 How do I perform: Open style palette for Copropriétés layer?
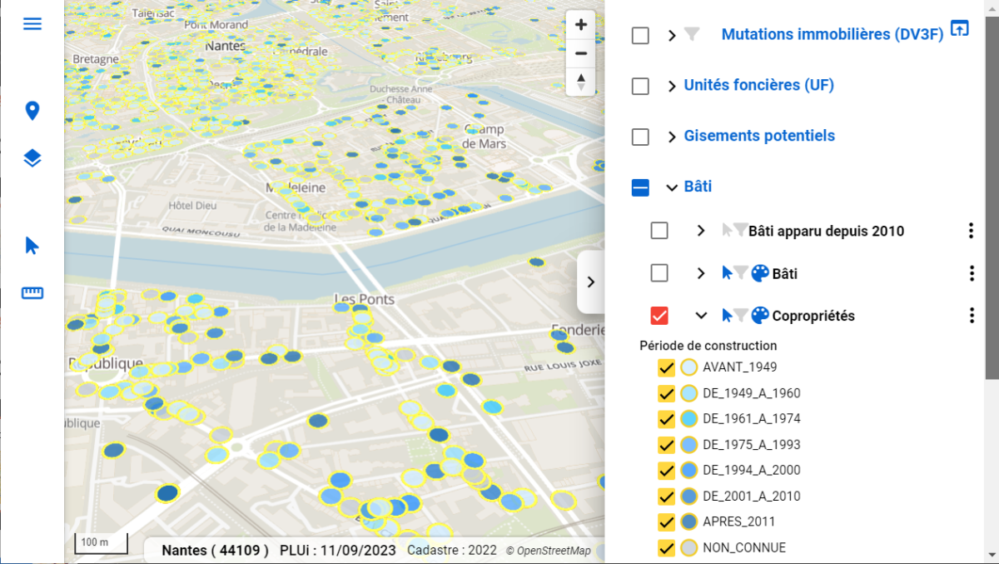click(760, 316)
